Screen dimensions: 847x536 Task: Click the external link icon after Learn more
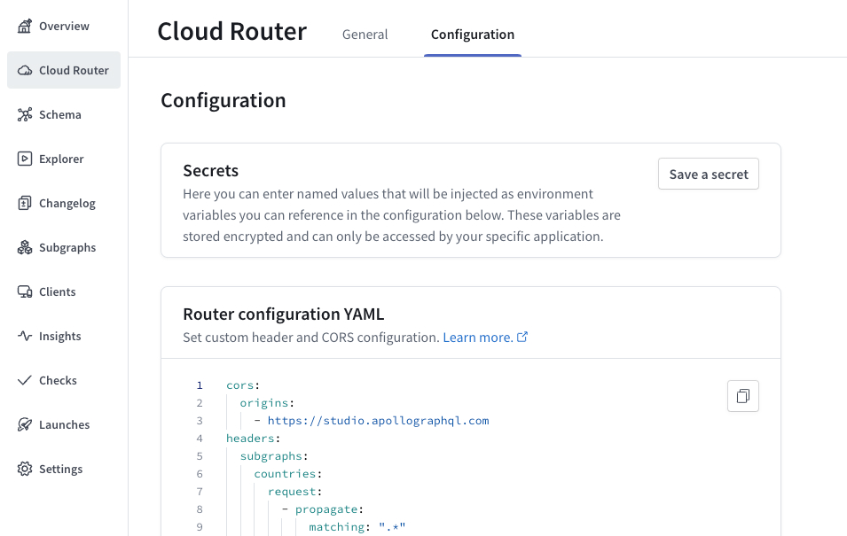(522, 338)
